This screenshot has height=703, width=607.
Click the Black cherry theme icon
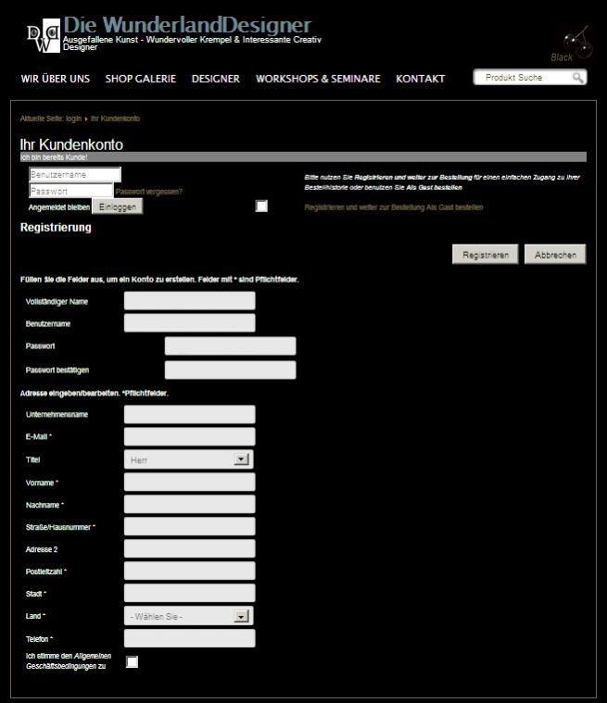(577, 42)
